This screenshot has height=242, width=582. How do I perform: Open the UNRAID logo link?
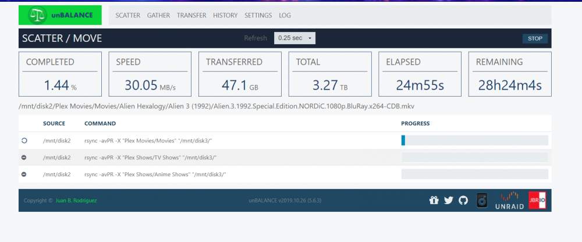(509, 201)
